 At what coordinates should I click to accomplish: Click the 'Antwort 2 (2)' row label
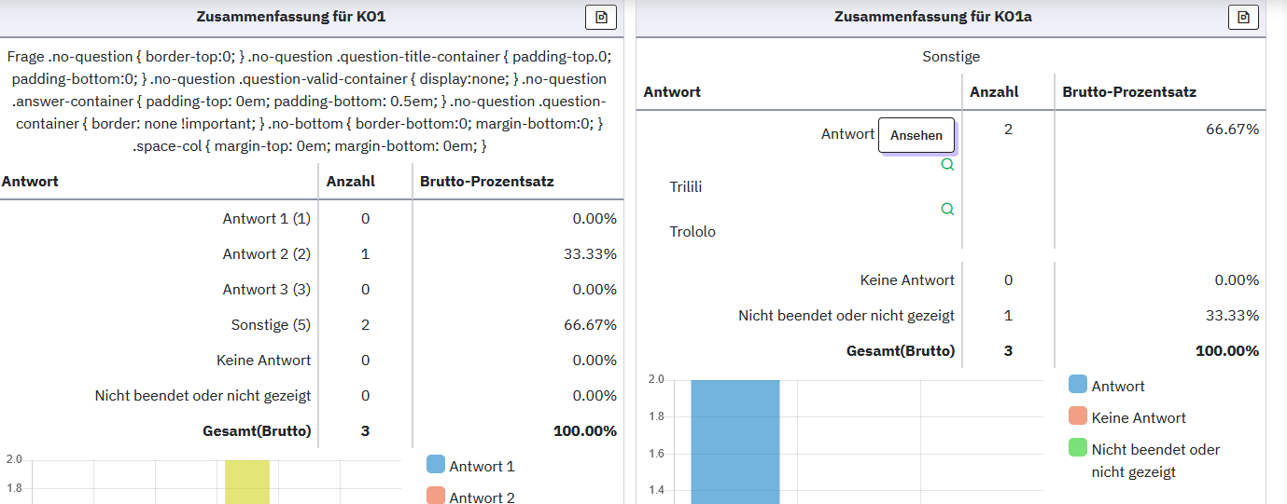(266, 254)
